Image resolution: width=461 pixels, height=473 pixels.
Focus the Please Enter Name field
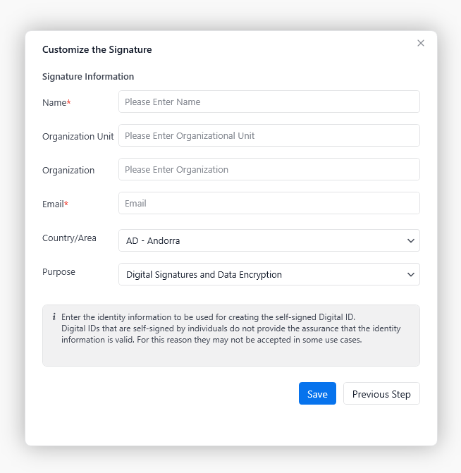(269, 102)
